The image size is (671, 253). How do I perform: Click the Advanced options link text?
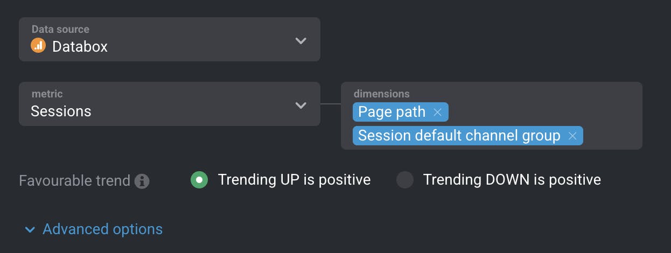point(102,229)
